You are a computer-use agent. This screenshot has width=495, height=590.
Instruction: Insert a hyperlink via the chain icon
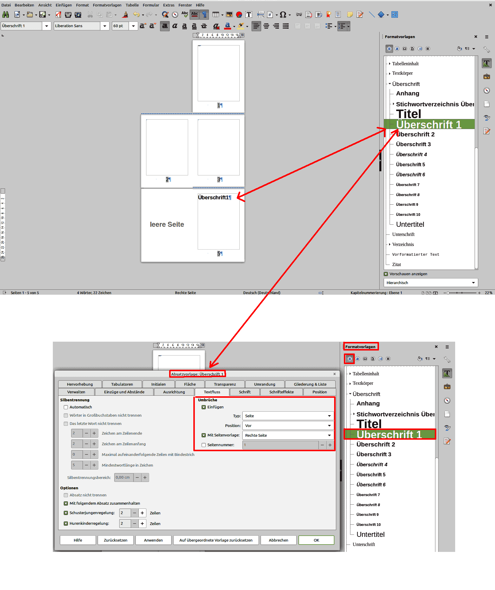tap(299, 14)
